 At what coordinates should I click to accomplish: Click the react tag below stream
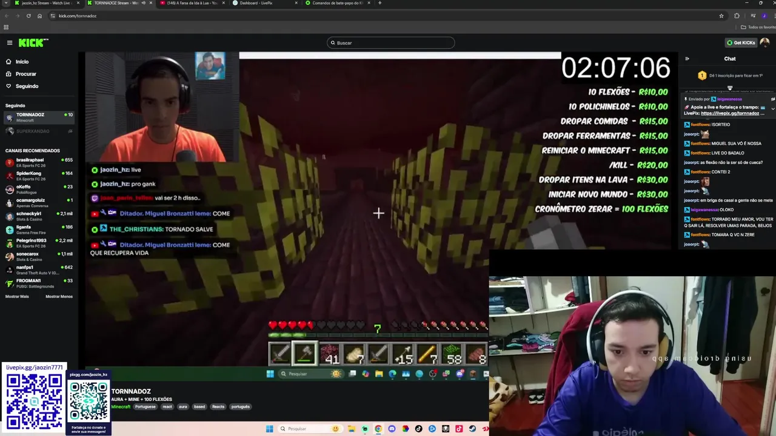167,407
